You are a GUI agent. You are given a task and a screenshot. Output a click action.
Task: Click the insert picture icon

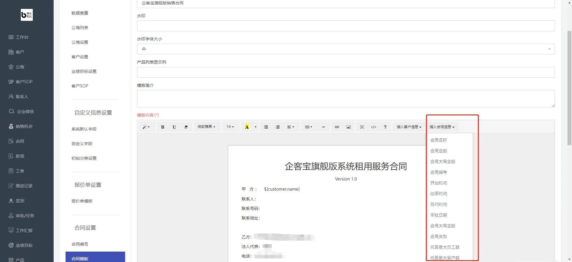(349, 127)
